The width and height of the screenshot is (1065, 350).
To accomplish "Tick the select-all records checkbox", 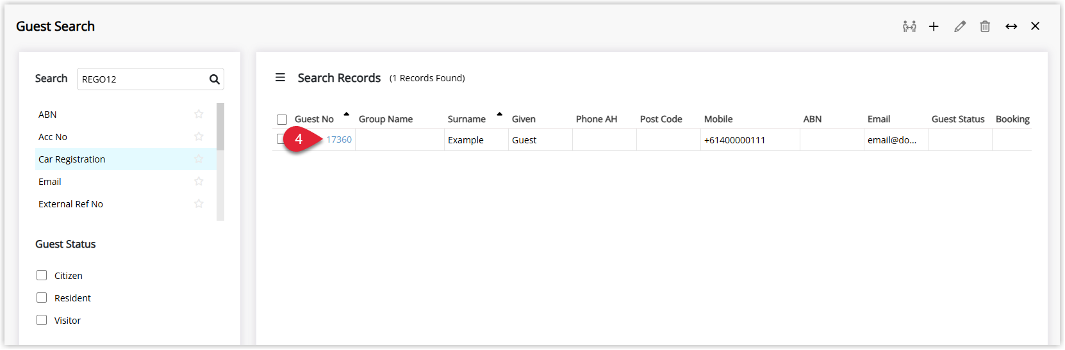I will click(282, 120).
